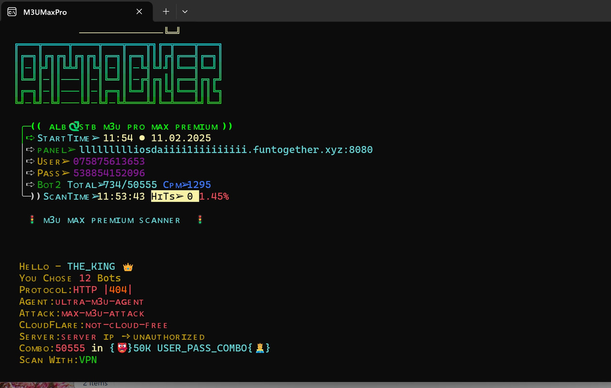Click the VPN value after Scan With
611x388 pixels.
(x=88, y=360)
